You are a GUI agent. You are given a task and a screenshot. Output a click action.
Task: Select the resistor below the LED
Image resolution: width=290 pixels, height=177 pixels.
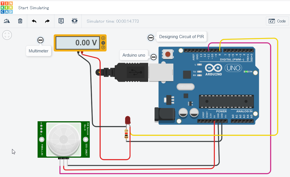[x=126, y=134]
